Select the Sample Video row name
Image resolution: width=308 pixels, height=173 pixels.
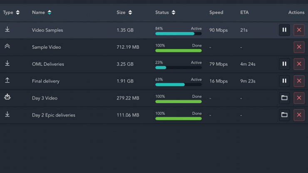point(46,47)
